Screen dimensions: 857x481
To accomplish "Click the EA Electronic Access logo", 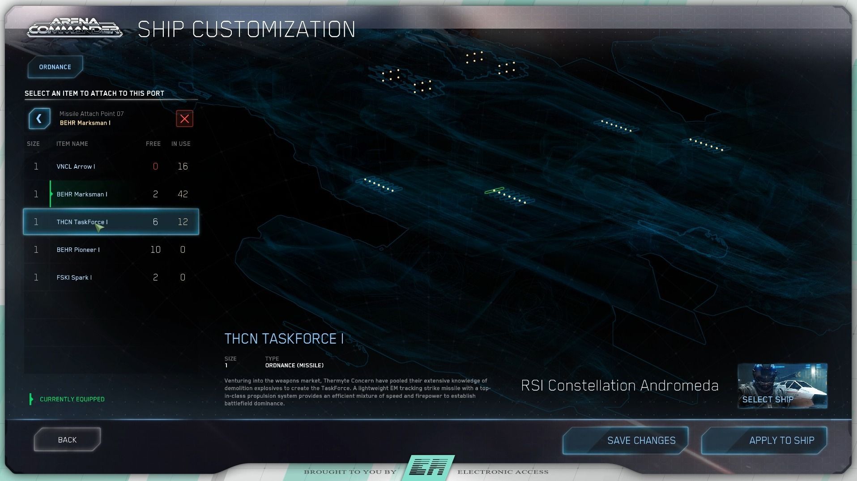I will tap(429, 468).
